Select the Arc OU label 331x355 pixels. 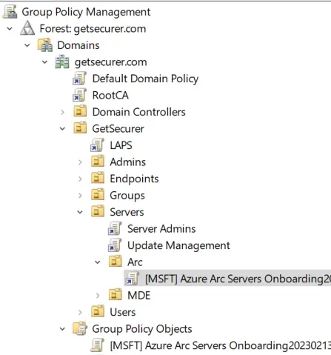135,262
